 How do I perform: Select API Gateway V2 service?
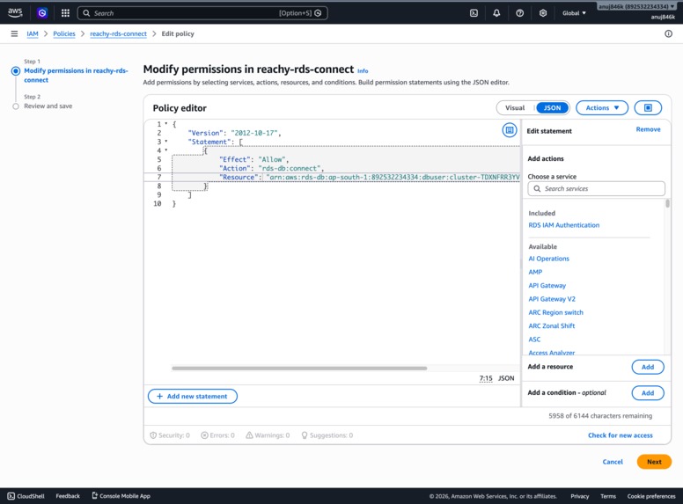(x=552, y=299)
